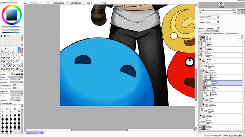Select the Zoom magnifier tool
Viewport: 245px width, 137px height.
point(5,52)
